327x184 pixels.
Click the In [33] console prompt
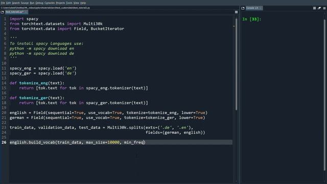[x=251, y=19]
